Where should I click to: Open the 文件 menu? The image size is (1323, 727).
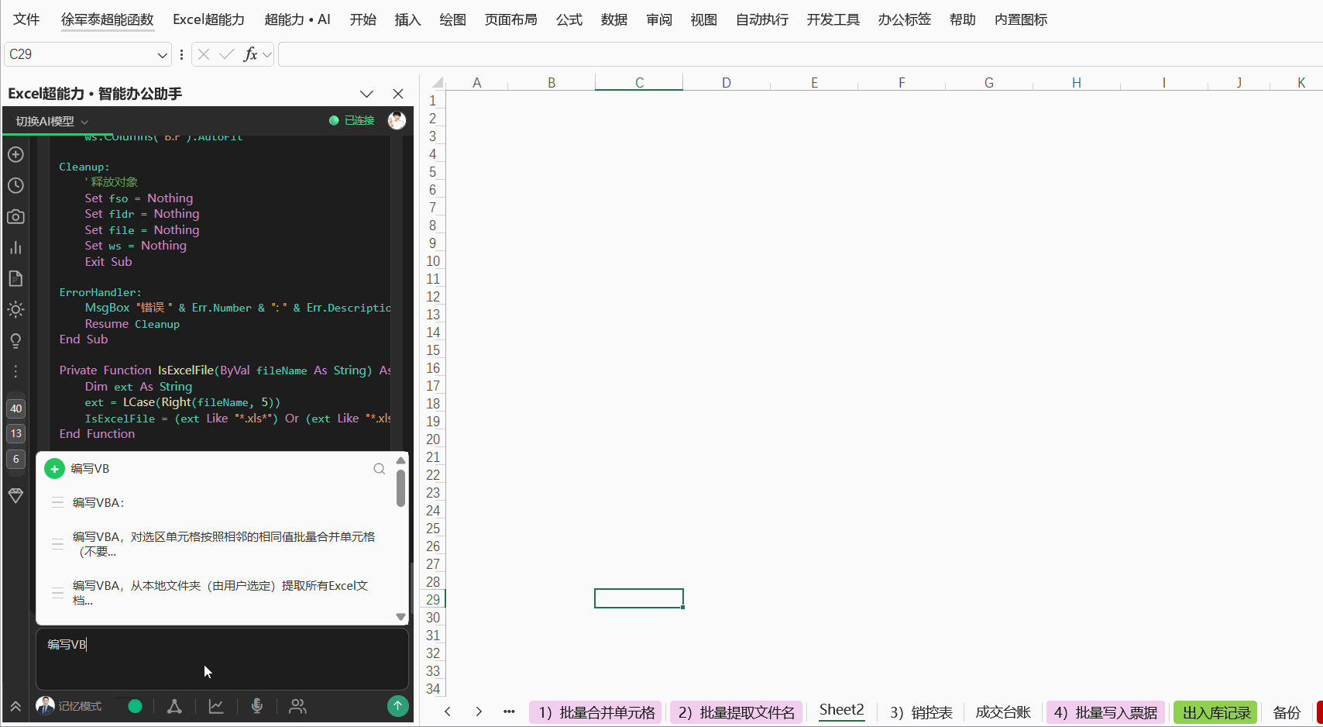point(26,19)
